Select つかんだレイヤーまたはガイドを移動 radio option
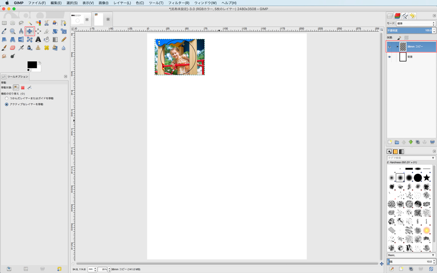Screen dimensions: 437x273 [6, 98]
